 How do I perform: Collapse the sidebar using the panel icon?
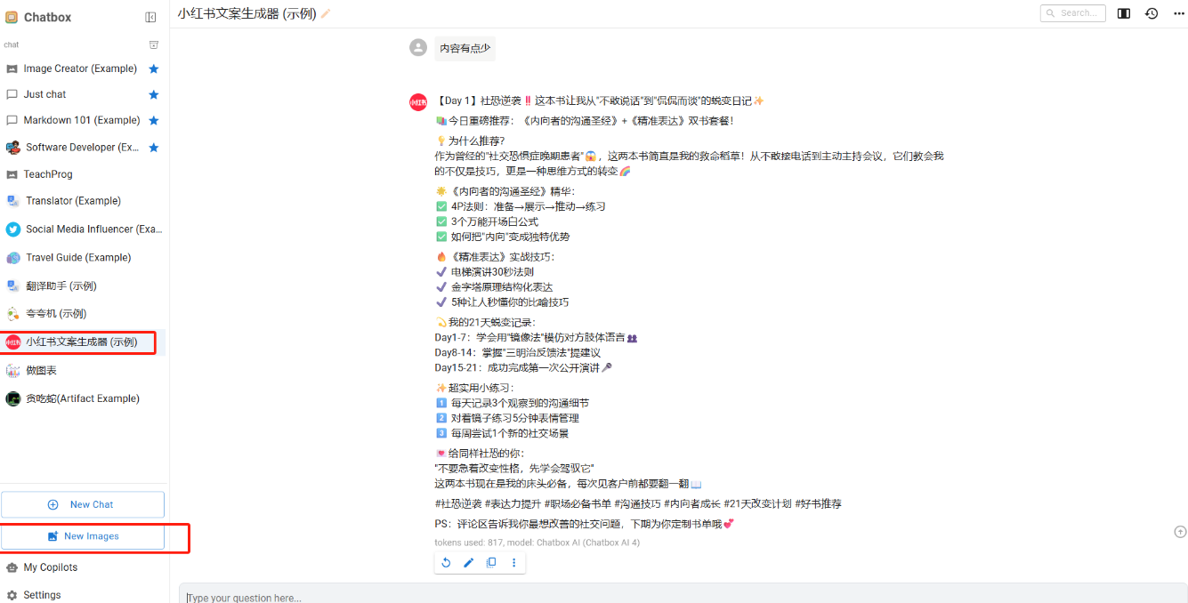(150, 17)
